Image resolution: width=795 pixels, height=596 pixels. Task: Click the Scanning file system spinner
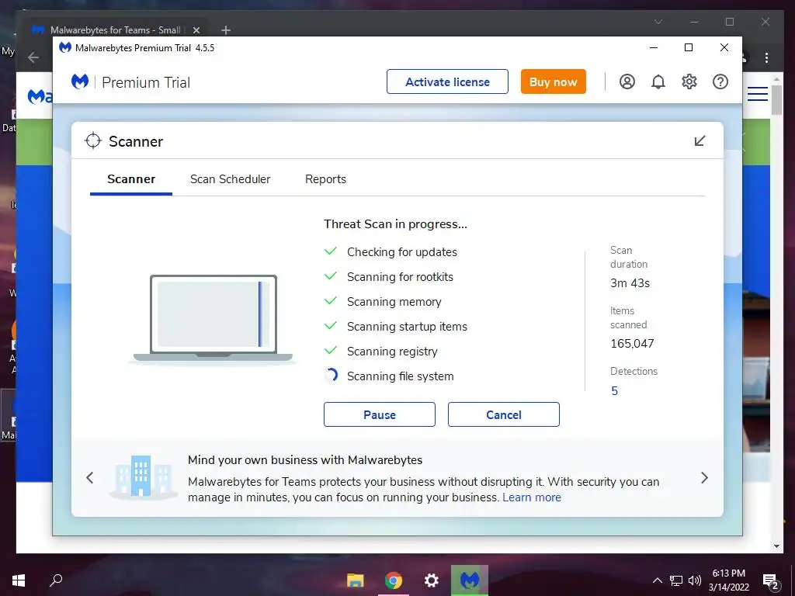[x=331, y=375]
